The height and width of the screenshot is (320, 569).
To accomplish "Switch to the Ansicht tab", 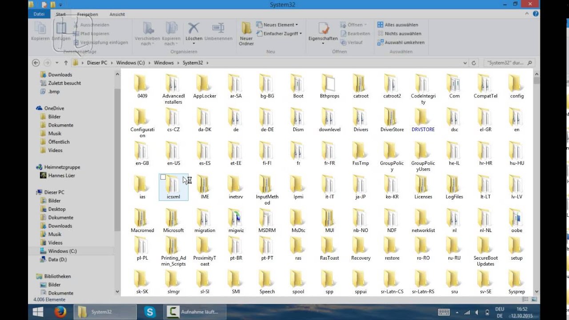I will [117, 14].
